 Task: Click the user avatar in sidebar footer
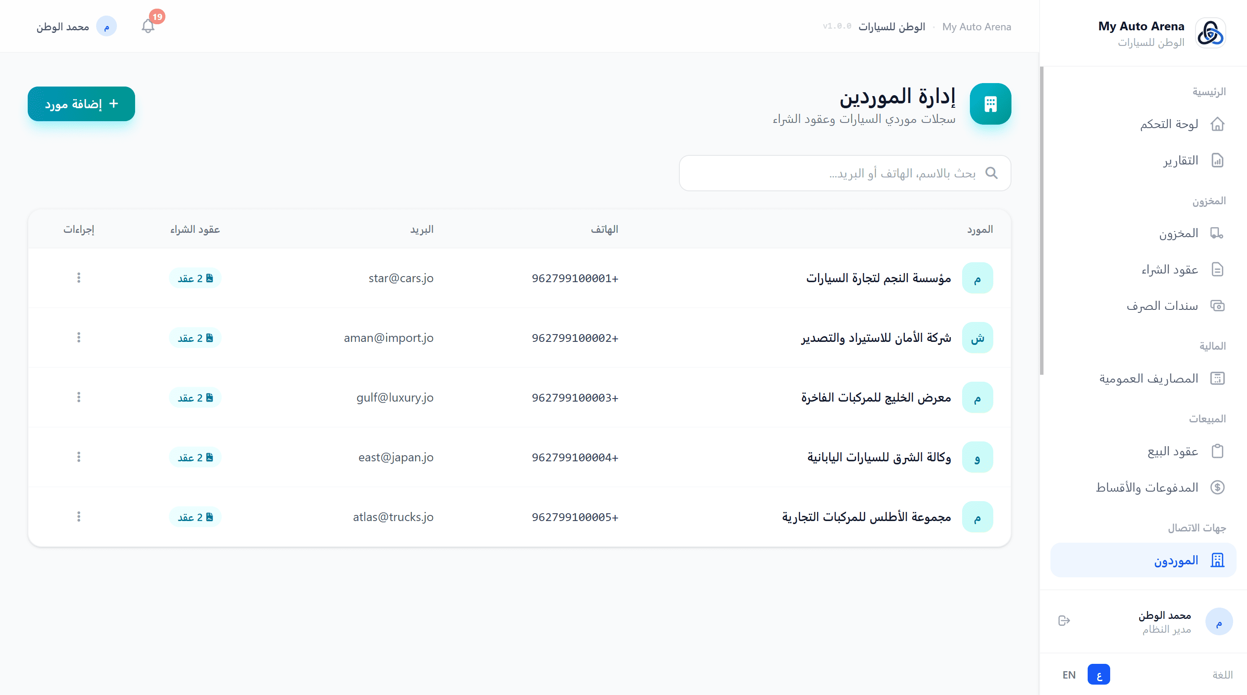pyautogui.click(x=1219, y=621)
